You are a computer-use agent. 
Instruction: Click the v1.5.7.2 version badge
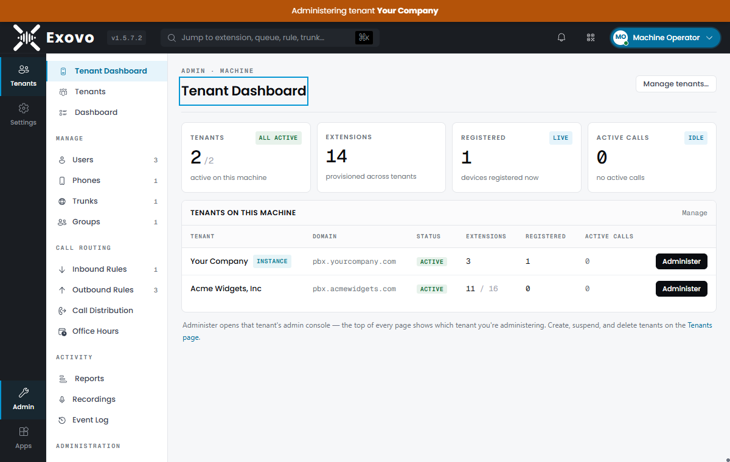[x=127, y=38]
